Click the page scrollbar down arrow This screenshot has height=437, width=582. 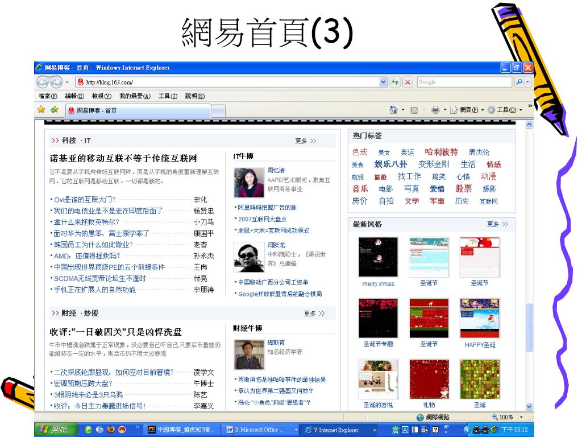point(529,406)
